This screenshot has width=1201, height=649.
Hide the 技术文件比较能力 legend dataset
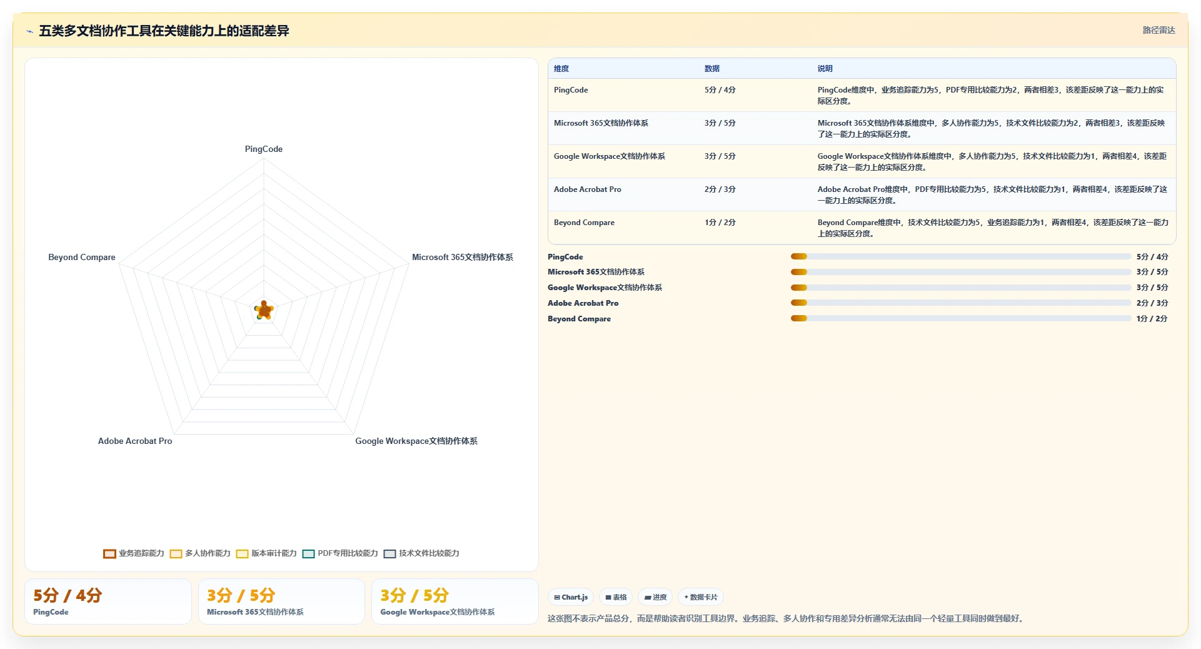tap(421, 553)
